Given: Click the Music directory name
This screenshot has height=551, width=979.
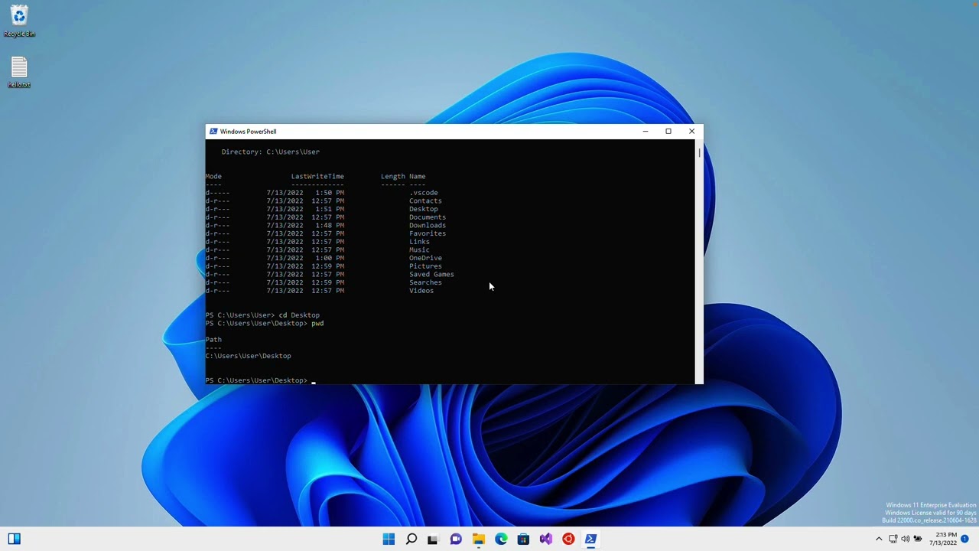Looking at the screenshot, I should pos(419,250).
